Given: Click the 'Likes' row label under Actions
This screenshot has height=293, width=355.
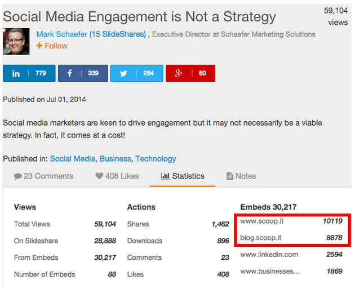Looking at the screenshot, I should (135, 274).
